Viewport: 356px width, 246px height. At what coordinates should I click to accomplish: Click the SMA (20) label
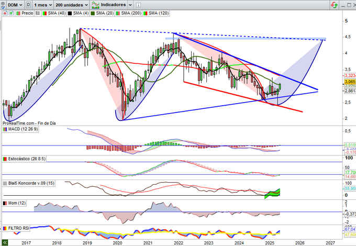[x=105, y=13]
